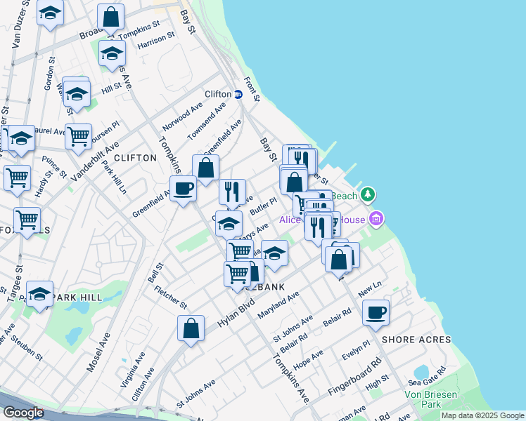Select the shopping cart marker at Fox Hills
This screenshot has width=526, height=421.
[x=27, y=220]
